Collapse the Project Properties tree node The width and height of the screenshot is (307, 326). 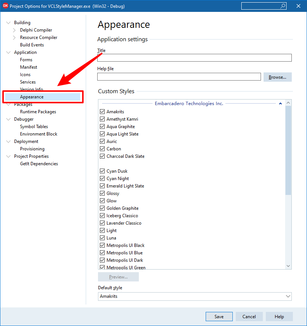[8, 156]
